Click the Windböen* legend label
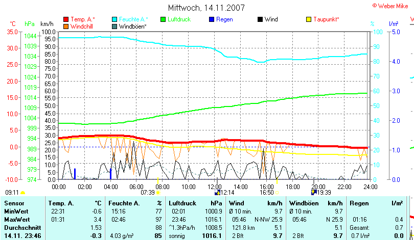Image resolution: width=414 pixels, height=240 pixels. 132,26
